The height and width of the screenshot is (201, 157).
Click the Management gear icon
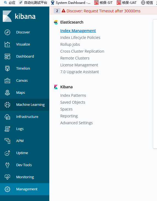click(x=7, y=189)
